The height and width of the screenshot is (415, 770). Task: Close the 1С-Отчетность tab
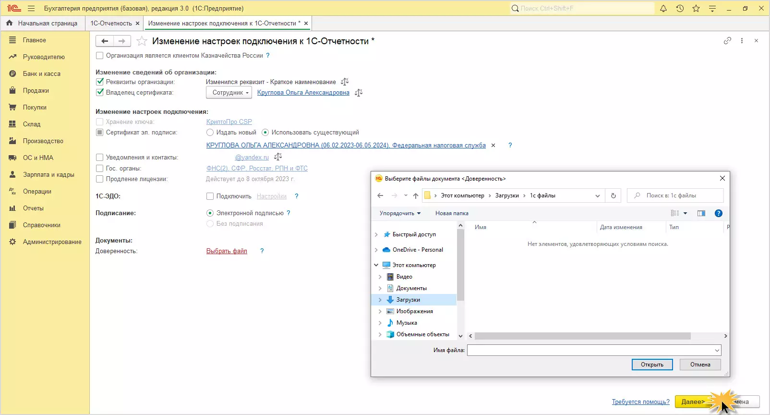tap(138, 23)
